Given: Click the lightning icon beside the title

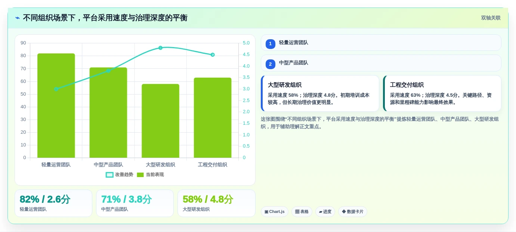Looking at the screenshot, I should (x=17, y=18).
